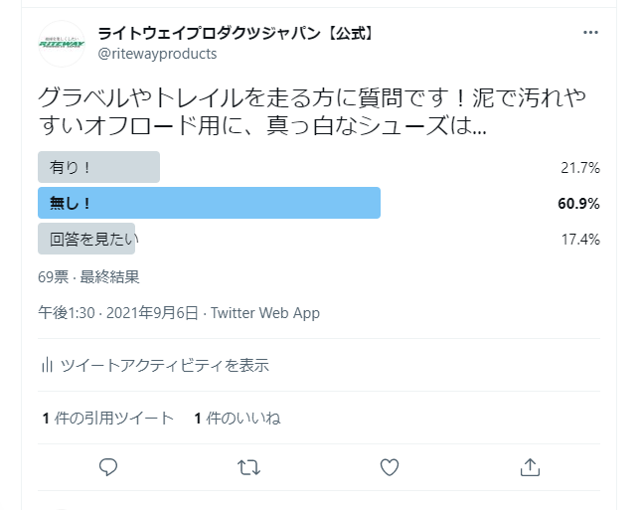
Task: View 1 件の引用ツイート
Action: pos(108,418)
